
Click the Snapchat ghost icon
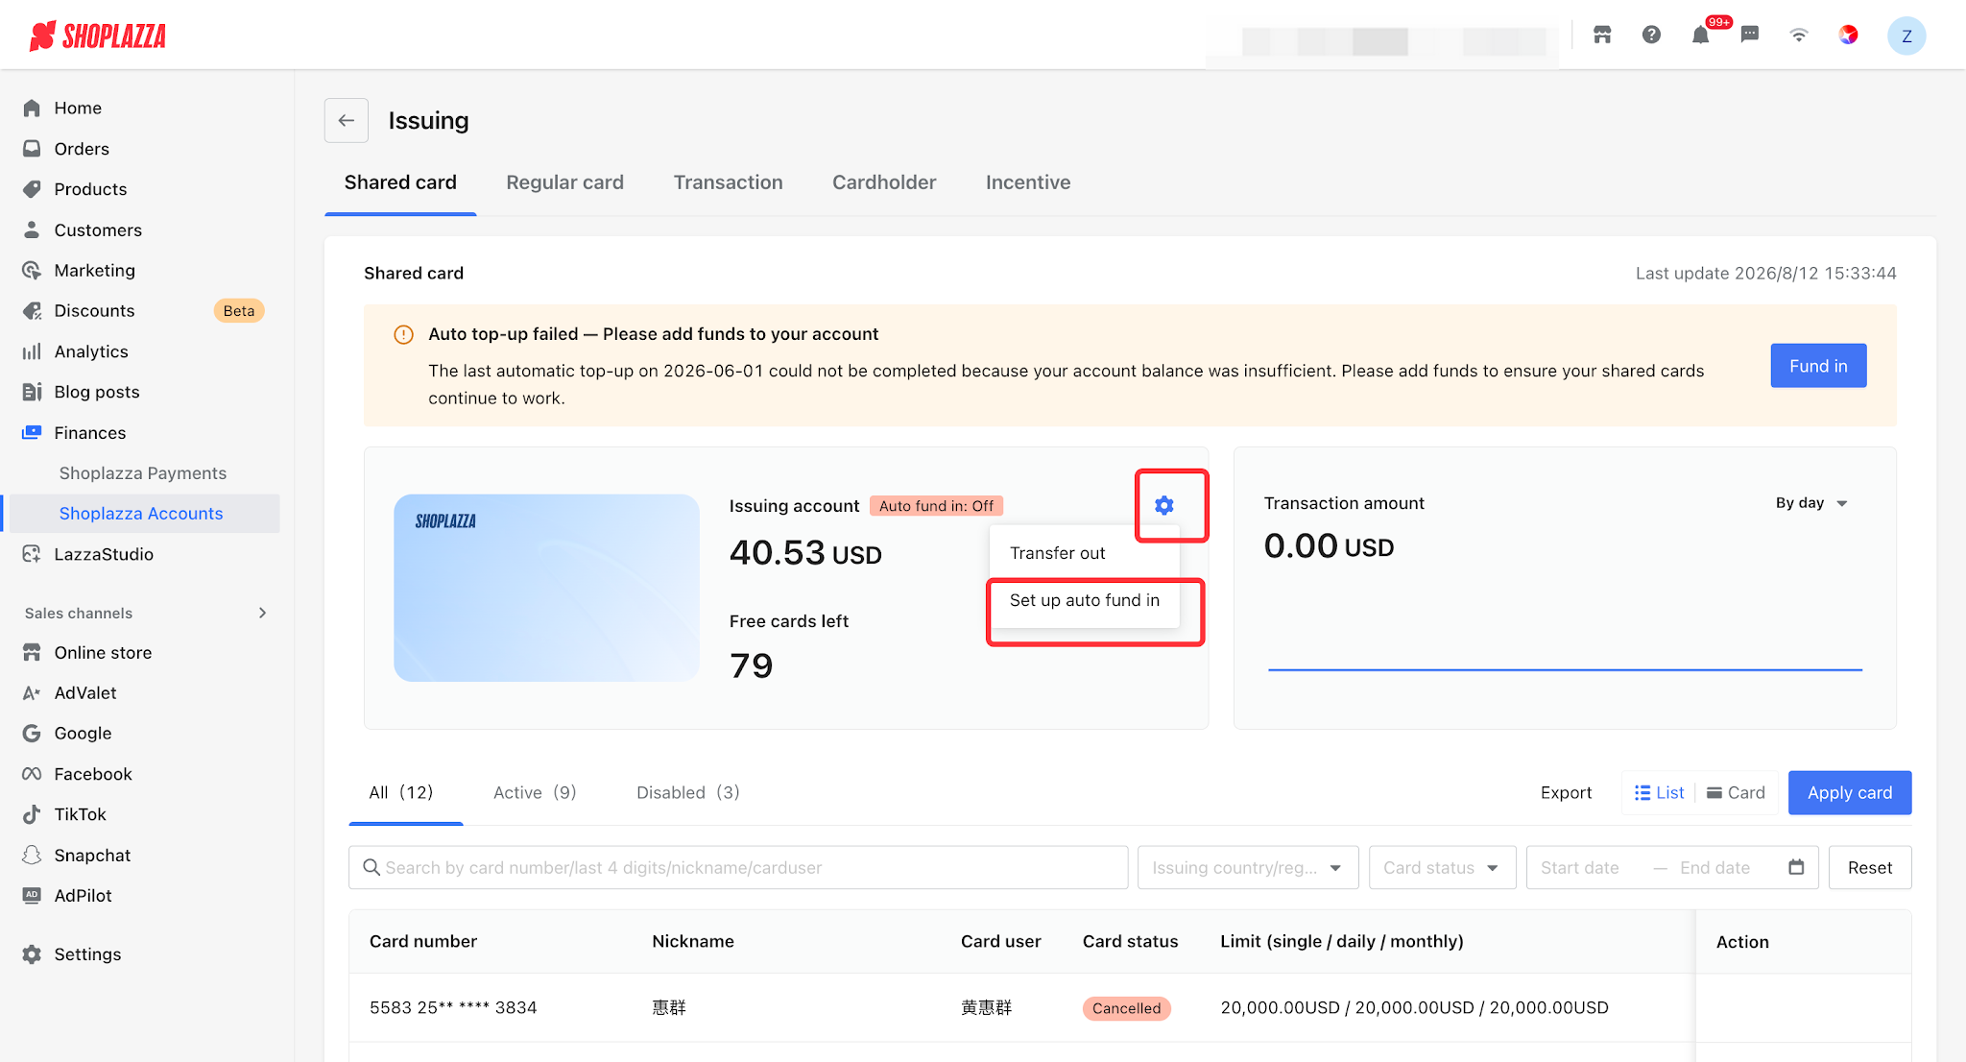32,856
